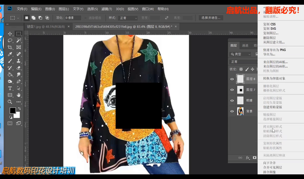The height and width of the screenshot is (179, 304).
Task: Choose 快速导出为 PNG from the context menu
Action: [x=275, y=50]
